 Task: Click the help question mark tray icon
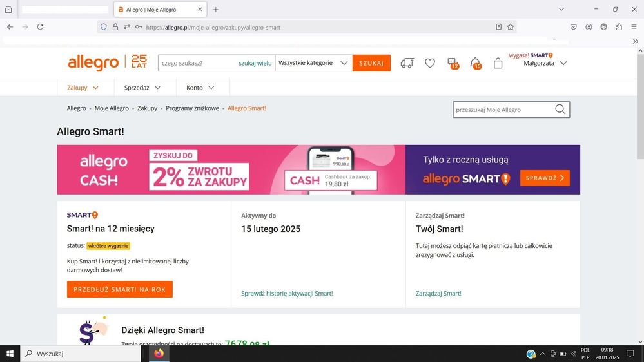coord(531,354)
